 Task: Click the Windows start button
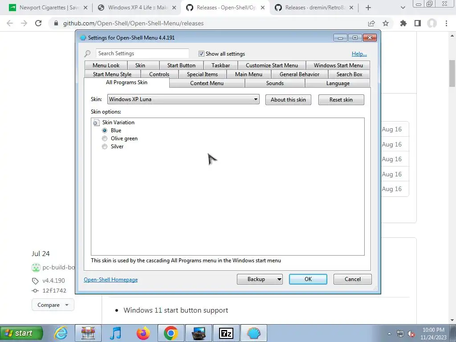pyautogui.click(x=21, y=333)
